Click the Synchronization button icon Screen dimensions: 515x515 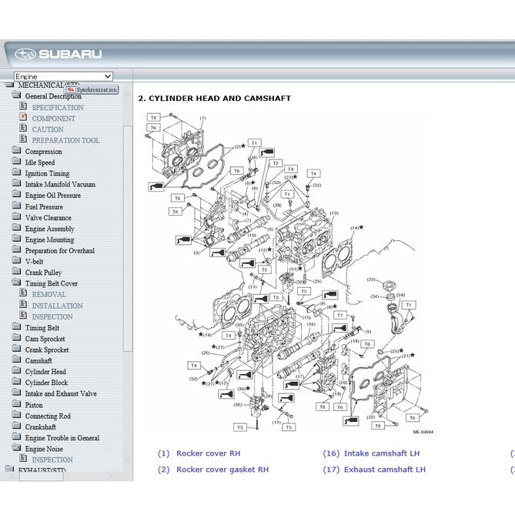71,90
